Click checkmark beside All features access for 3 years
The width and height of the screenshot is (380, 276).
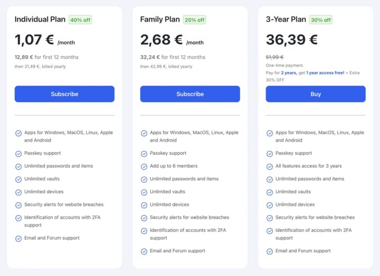pyautogui.click(x=270, y=166)
